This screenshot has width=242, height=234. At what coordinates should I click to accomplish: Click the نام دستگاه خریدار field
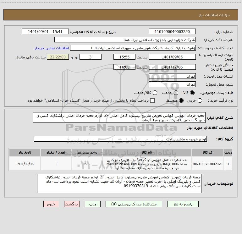(x=125, y=40)
